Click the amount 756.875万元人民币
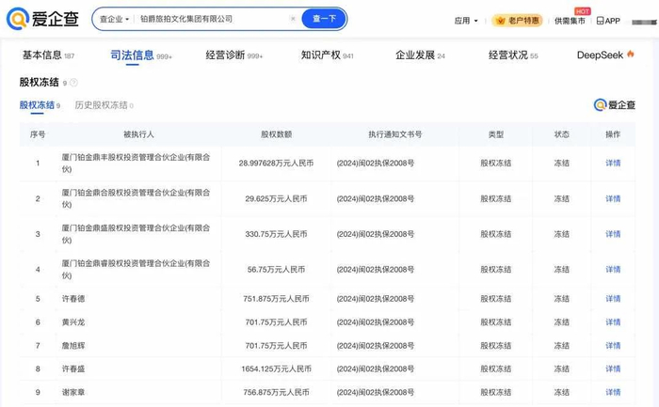 276,392
